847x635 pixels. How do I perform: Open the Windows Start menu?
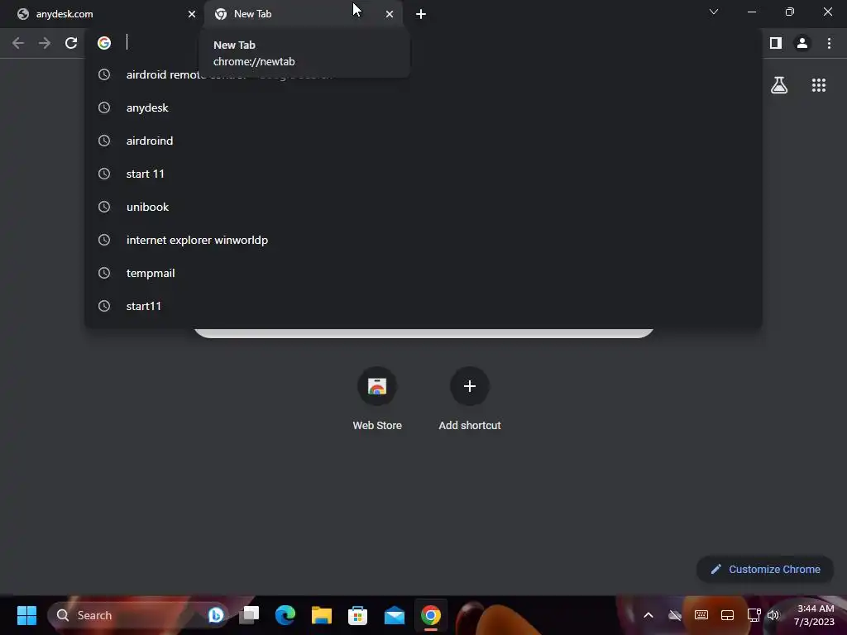pyautogui.click(x=26, y=615)
